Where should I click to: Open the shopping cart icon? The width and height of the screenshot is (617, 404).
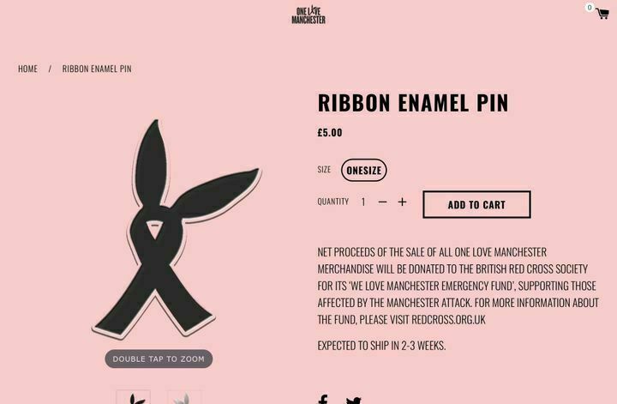point(602,14)
